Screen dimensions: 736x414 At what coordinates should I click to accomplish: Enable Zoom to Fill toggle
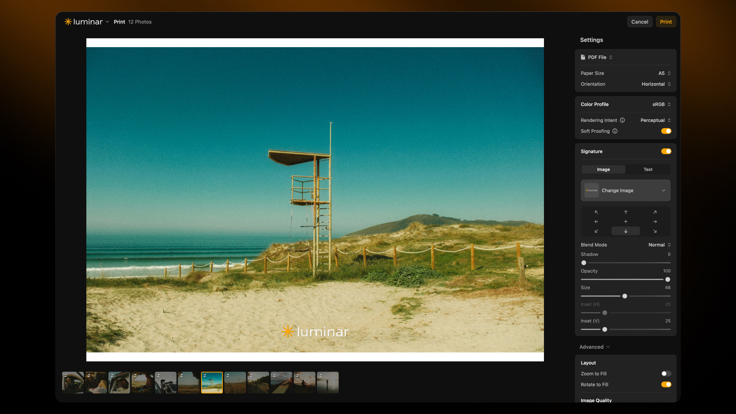(x=666, y=374)
